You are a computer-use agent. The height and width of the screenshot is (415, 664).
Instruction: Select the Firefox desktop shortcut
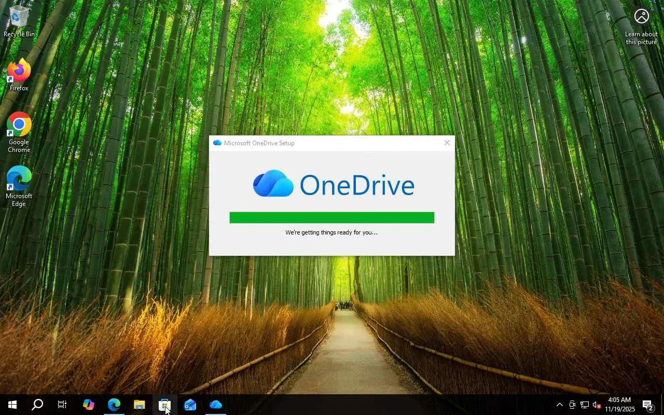click(19, 75)
